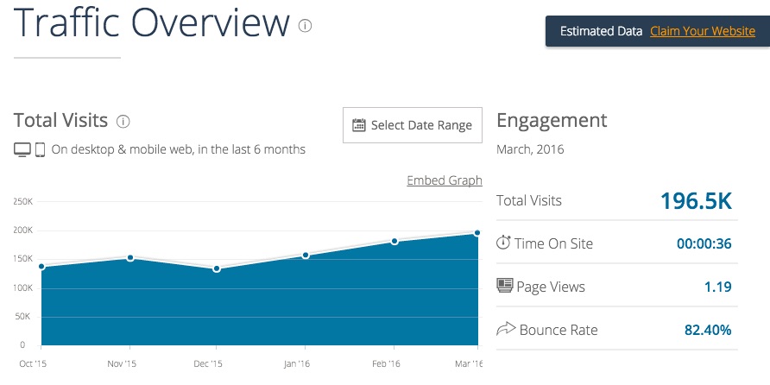Click the Bounce Rate arrow icon

(506, 329)
